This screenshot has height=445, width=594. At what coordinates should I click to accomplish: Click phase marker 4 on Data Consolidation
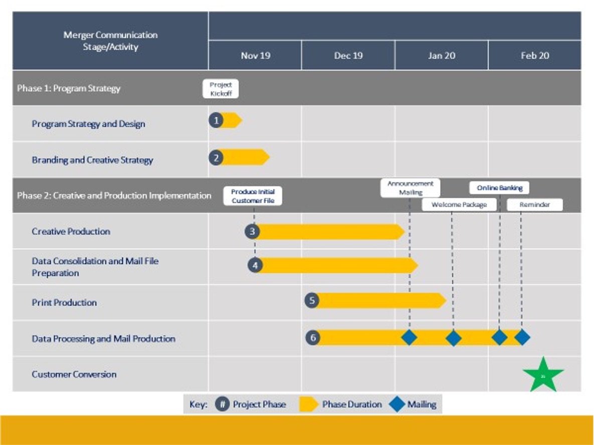pos(255,266)
